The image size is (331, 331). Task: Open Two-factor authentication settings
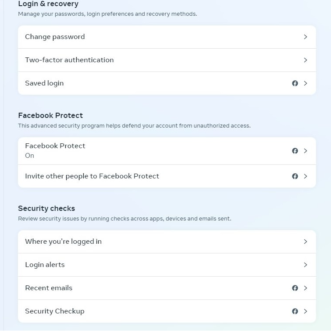[167, 60]
